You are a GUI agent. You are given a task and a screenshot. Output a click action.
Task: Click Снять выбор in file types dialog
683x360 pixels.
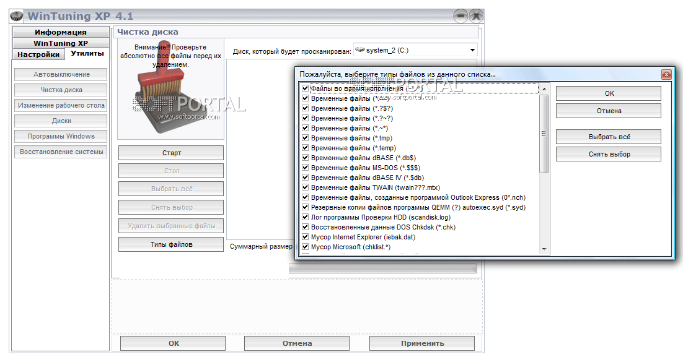[609, 155]
